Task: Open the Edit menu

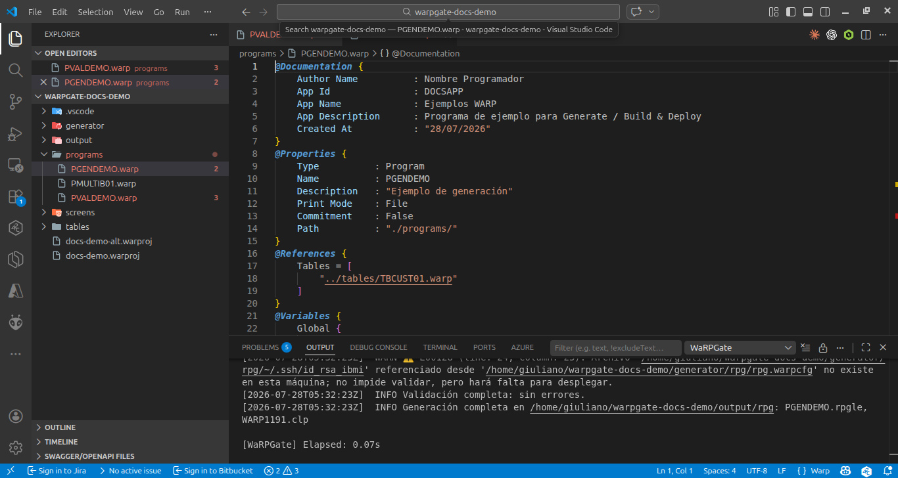Action: (60, 12)
